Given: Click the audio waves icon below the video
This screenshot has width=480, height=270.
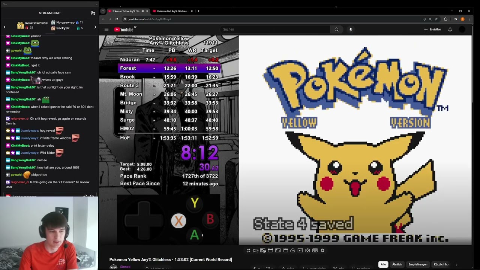Looking at the screenshot, I should coord(255,250).
